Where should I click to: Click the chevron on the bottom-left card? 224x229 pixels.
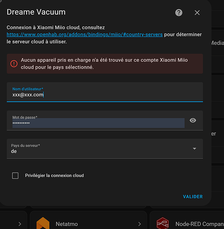[20, 224]
